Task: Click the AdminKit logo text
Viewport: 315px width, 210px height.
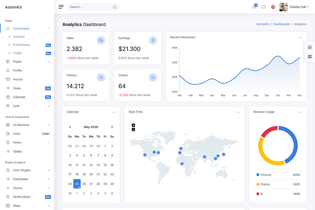Action: point(13,7)
